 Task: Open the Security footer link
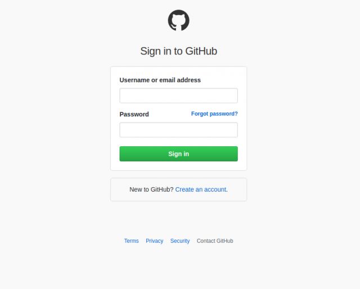point(180,241)
